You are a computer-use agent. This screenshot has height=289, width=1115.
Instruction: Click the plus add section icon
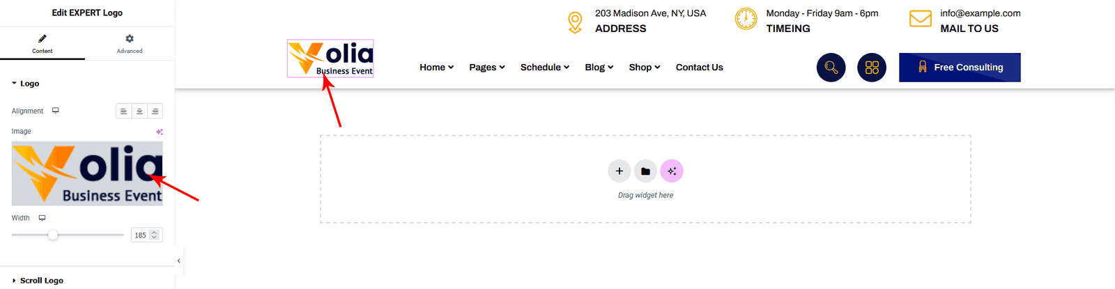click(x=619, y=171)
